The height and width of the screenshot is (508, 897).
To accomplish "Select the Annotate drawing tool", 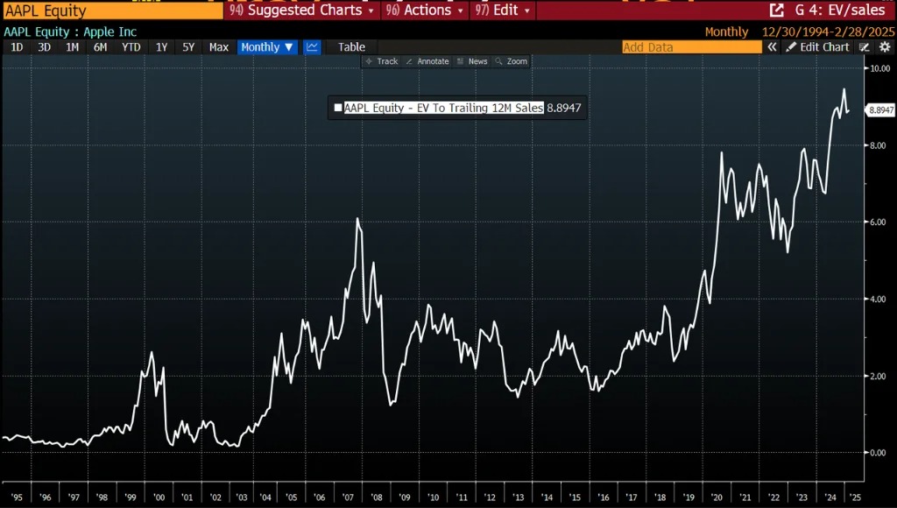I will click(x=427, y=61).
